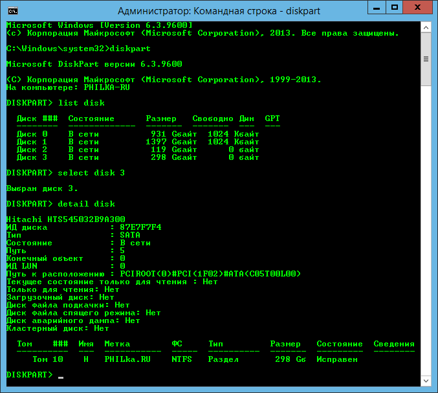Click the window title 'Администратор: Командная строка - diskpart'
The image size is (438, 393).
click(x=219, y=11)
